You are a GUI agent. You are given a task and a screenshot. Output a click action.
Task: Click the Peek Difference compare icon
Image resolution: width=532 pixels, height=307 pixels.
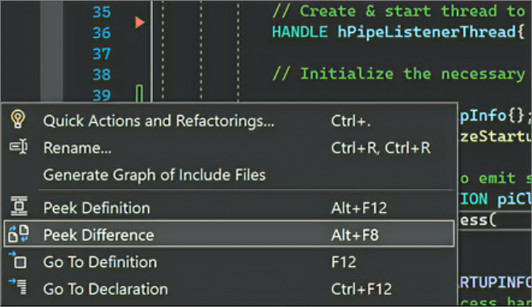(x=19, y=234)
